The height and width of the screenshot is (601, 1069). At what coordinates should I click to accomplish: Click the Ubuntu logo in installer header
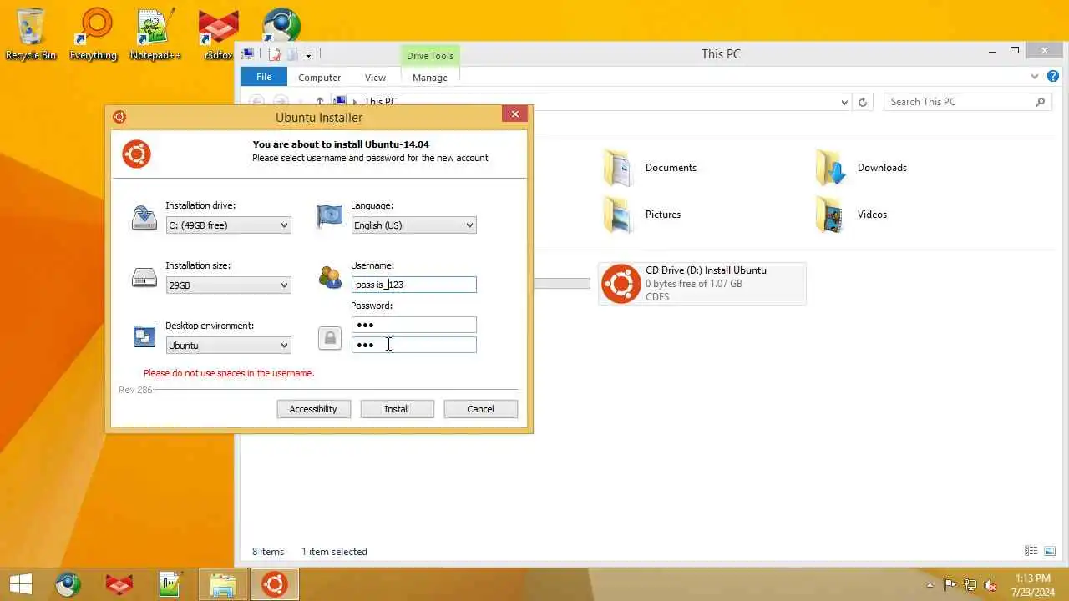(136, 154)
